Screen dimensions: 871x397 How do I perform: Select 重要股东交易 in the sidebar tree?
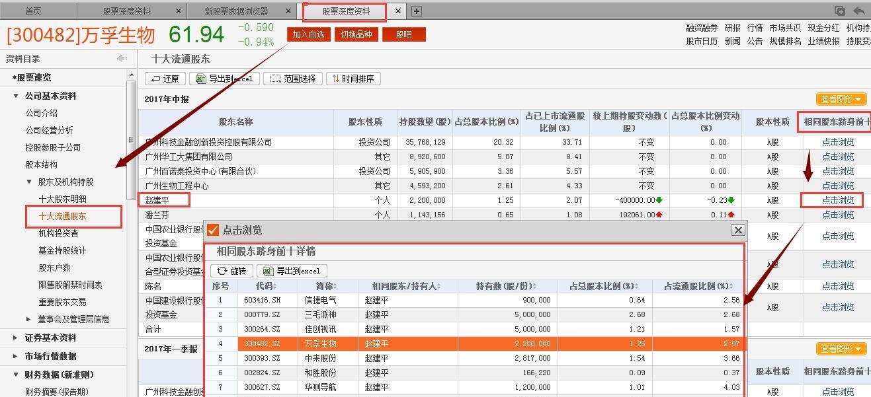63,302
